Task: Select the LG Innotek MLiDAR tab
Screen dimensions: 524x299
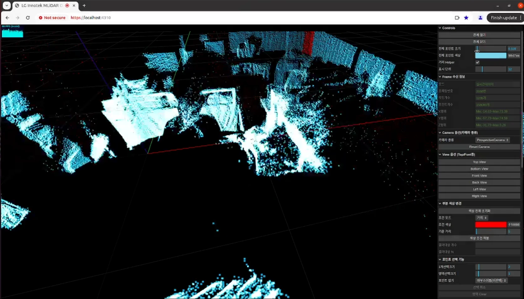Action: coord(45,6)
